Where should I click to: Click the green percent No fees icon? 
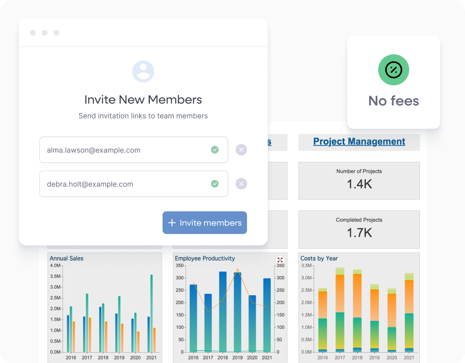coord(393,70)
